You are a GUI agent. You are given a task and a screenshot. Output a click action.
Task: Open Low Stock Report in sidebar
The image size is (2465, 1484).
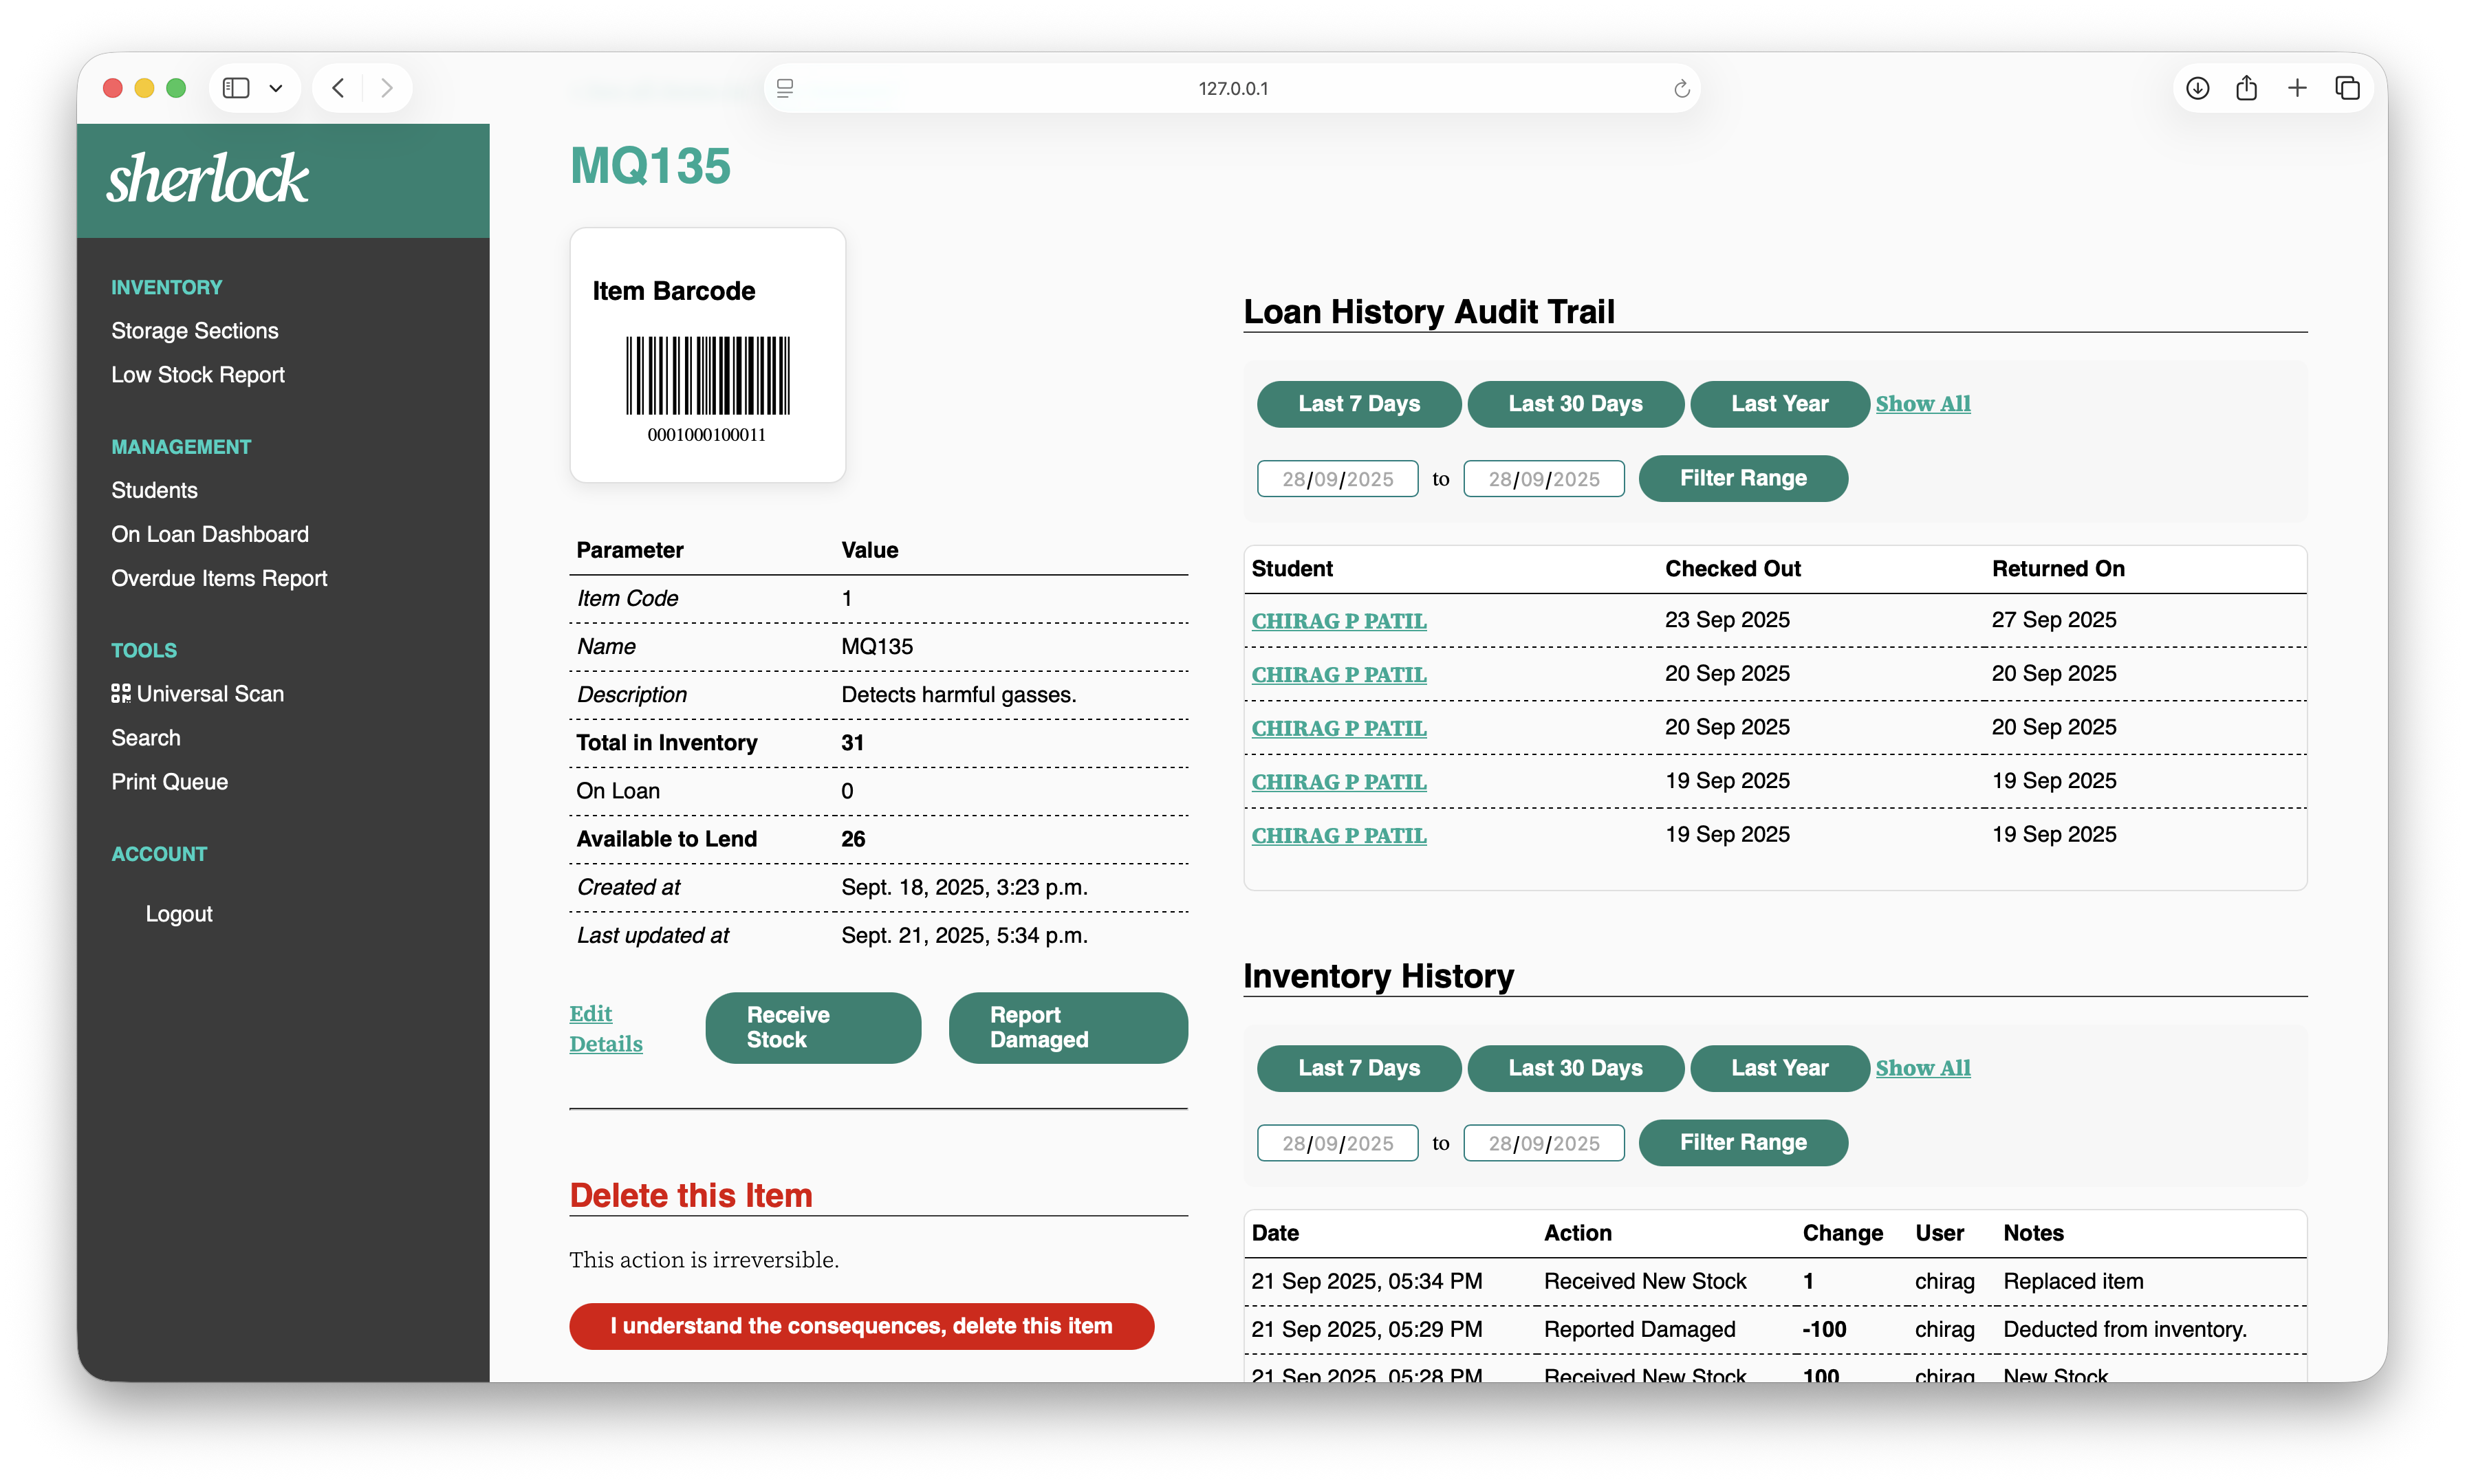(198, 375)
